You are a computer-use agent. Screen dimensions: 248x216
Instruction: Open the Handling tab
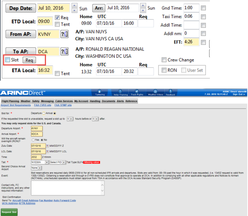(95, 101)
